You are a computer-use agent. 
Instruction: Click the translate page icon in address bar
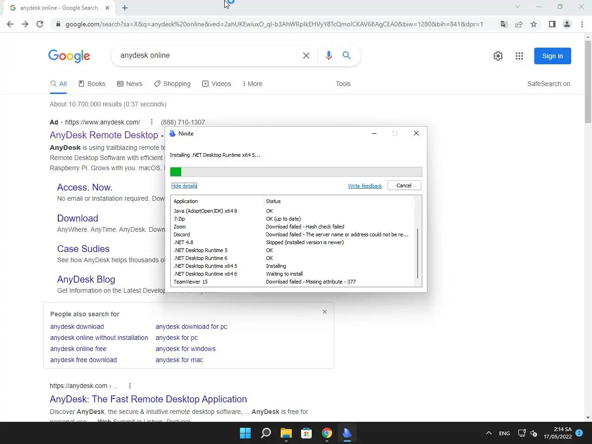[504, 24]
